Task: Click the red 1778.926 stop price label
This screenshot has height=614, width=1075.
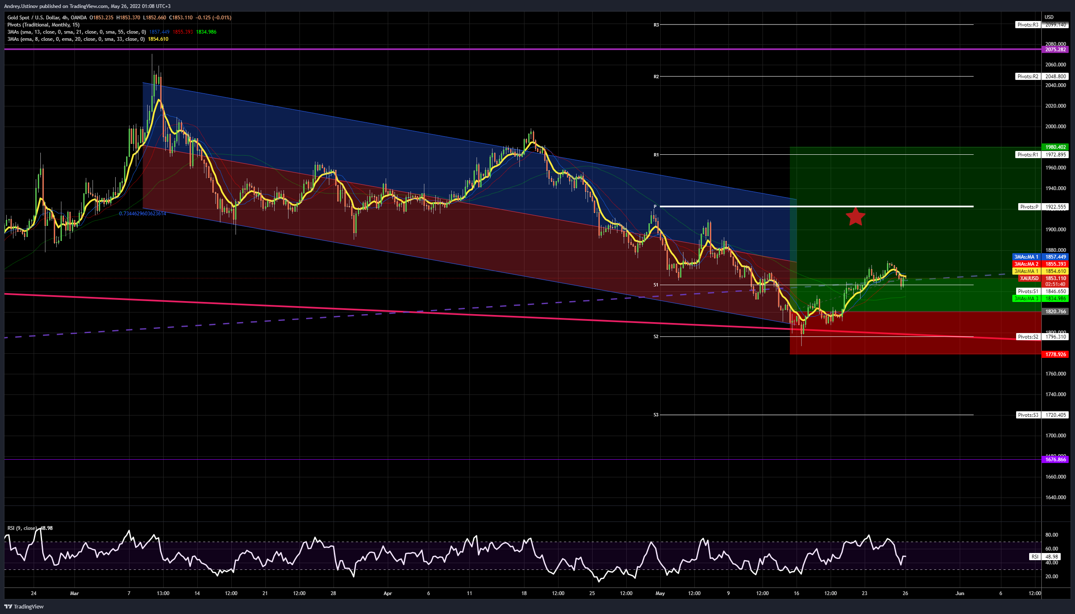Action: (1056, 355)
